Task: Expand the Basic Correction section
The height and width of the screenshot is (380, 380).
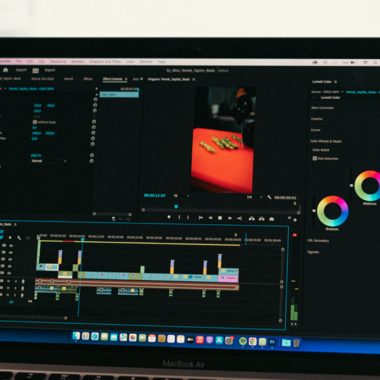Action: (x=322, y=108)
